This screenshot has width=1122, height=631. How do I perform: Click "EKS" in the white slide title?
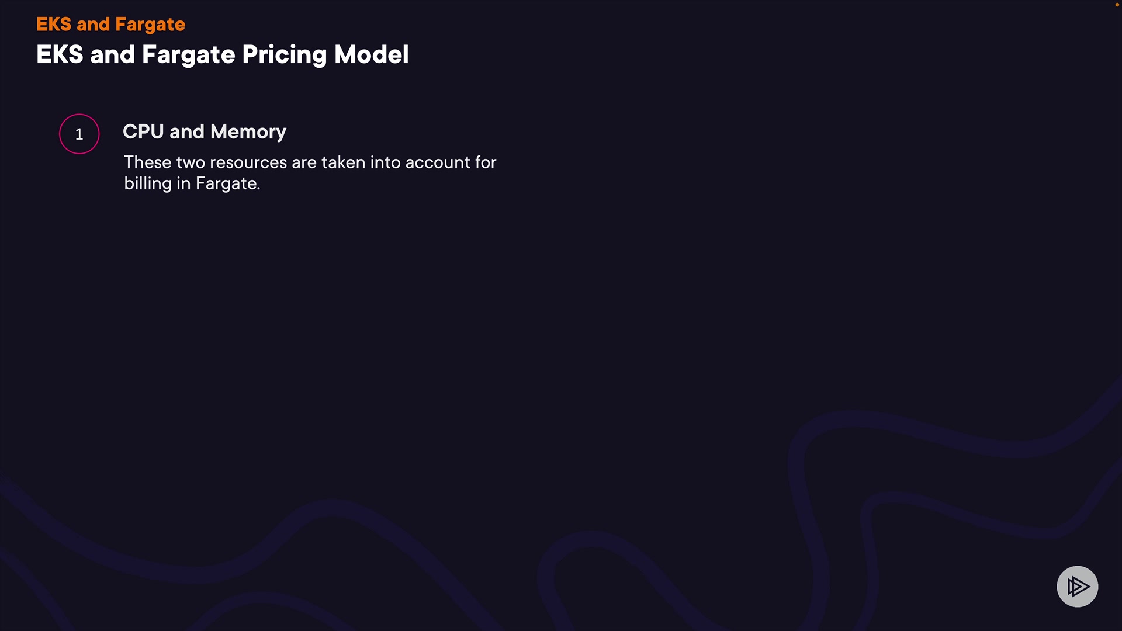[60, 55]
